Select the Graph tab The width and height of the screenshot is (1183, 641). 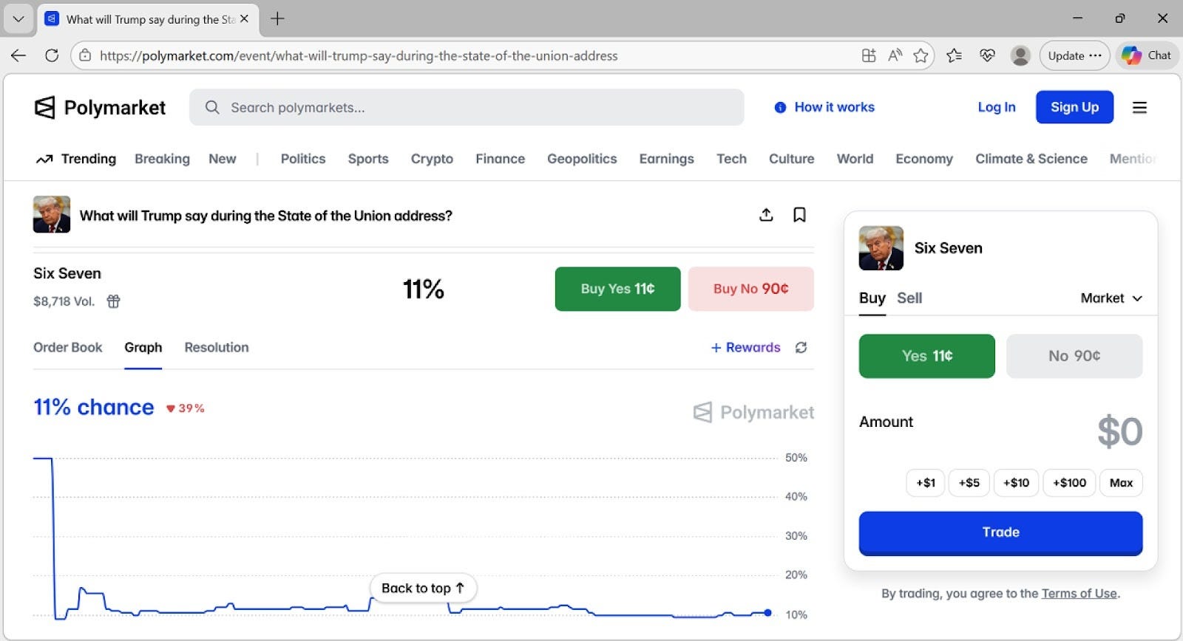(143, 347)
